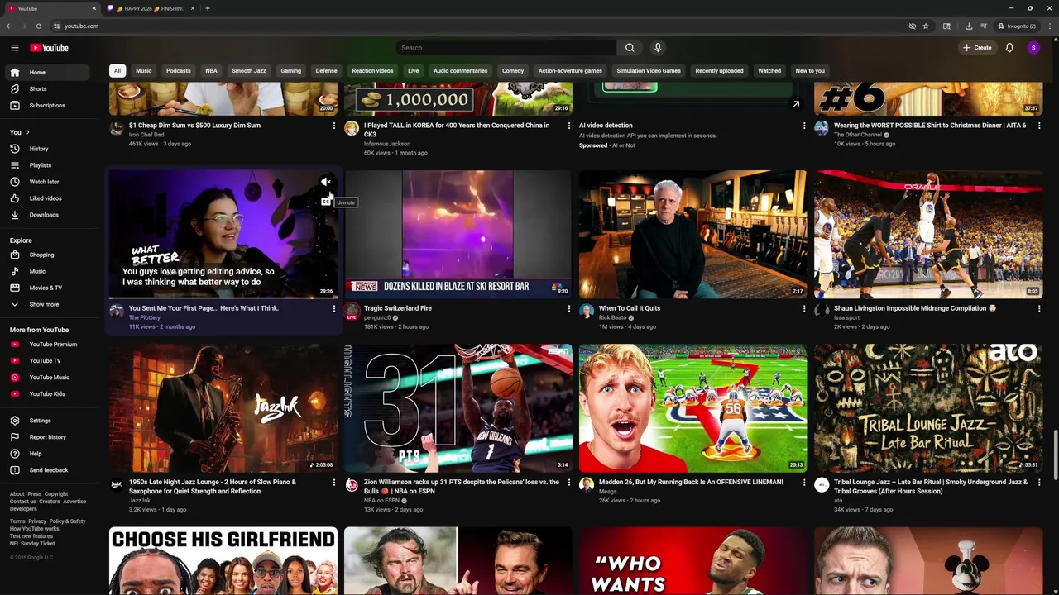Open options for Madden 26 video
Image resolution: width=1059 pixels, height=595 pixels.
coord(804,482)
